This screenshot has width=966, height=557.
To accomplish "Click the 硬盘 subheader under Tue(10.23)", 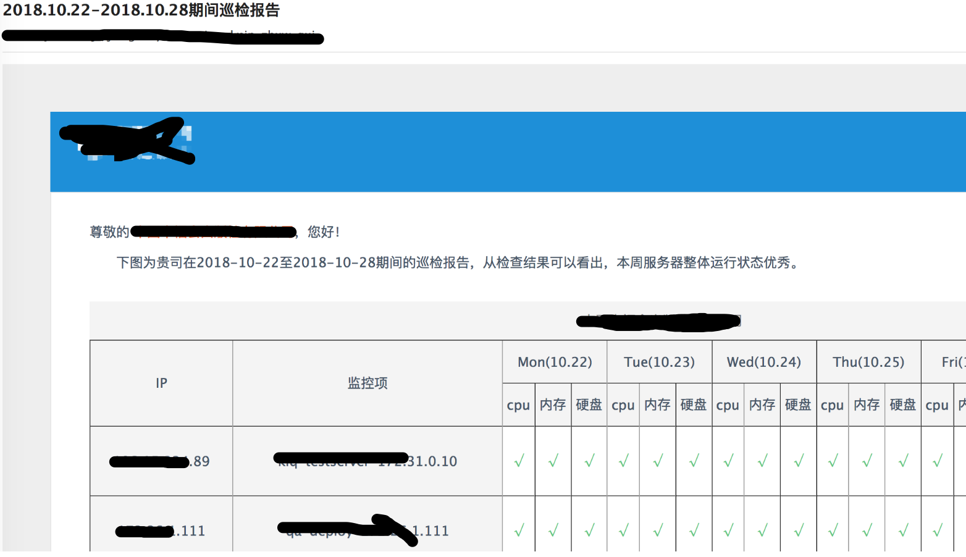I will [x=694, y=405].
